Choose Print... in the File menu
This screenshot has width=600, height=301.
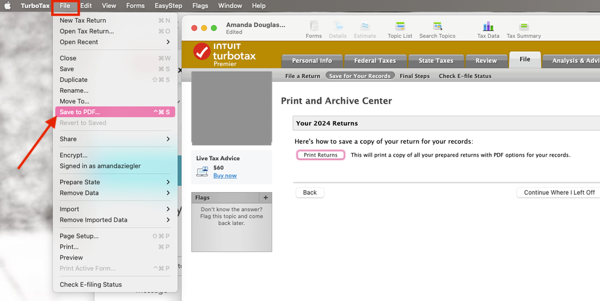(x=115, y=247)
